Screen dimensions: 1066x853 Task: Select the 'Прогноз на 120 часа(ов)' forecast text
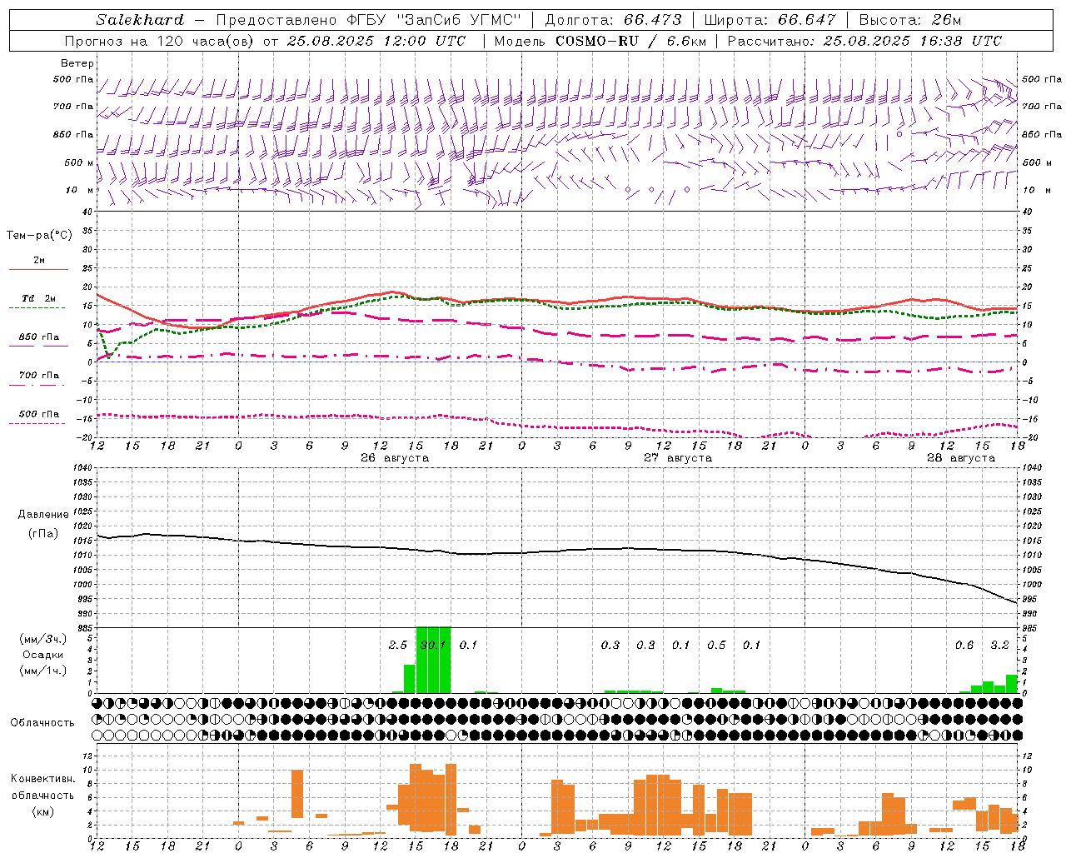pos(160,41)
